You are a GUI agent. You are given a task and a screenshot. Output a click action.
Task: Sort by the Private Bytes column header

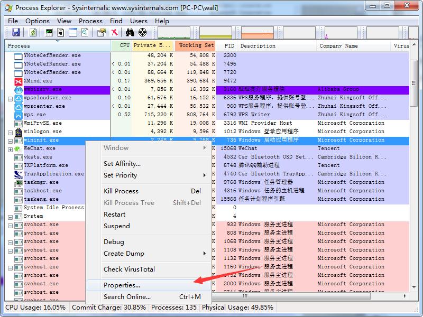coord(152,45)
